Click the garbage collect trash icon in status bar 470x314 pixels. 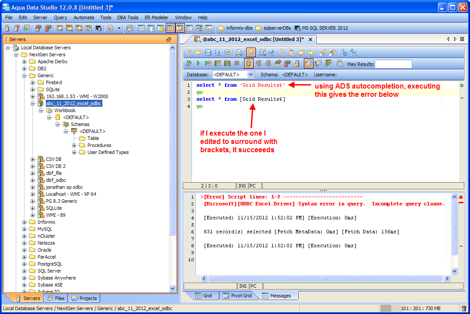tap(464, 308)
